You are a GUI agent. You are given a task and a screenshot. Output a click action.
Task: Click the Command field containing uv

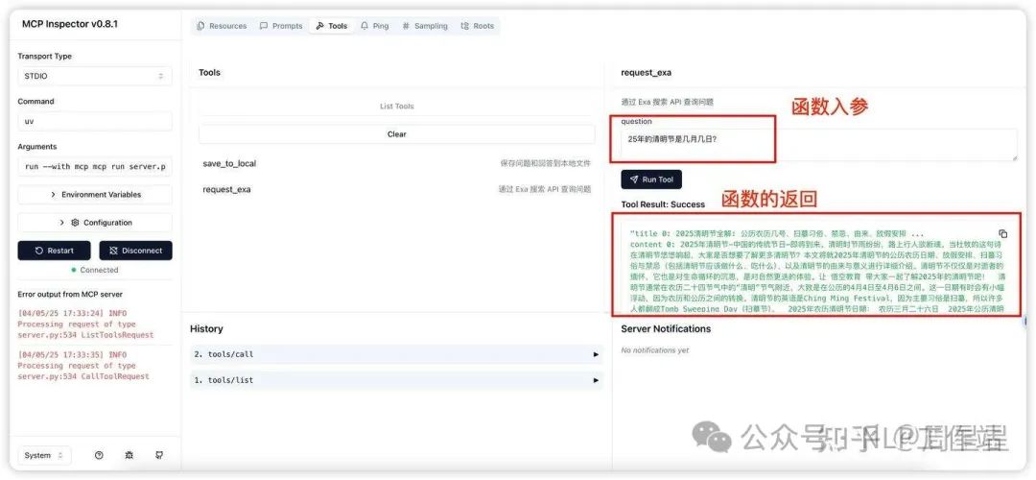pos(94,122)
